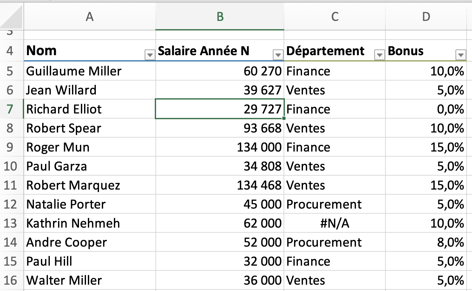This screenshot has height=291, width=472.
Task: Select row 13 using its row number
Action: click(x=10, y=223)
